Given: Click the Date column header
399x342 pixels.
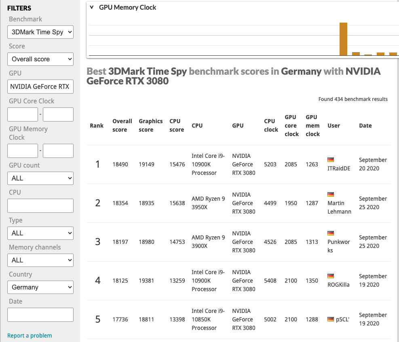Looking at the screenshot, I should tap(365, 126).
